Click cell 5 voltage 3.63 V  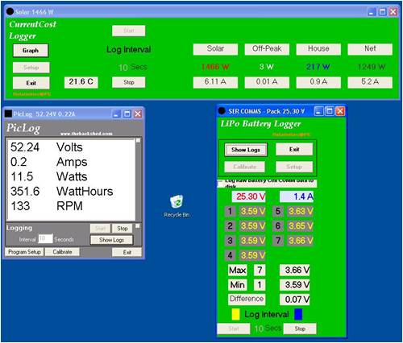(x=301, y=211)
